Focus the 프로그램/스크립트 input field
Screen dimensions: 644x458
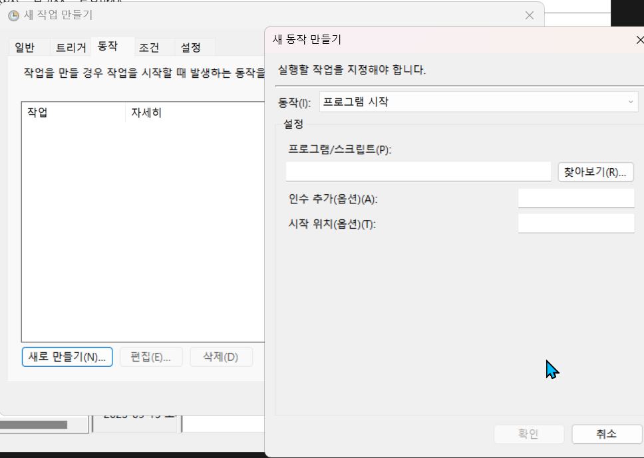tap(418, 172)
